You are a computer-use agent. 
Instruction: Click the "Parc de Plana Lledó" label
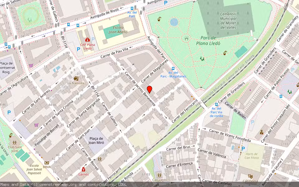208,41
